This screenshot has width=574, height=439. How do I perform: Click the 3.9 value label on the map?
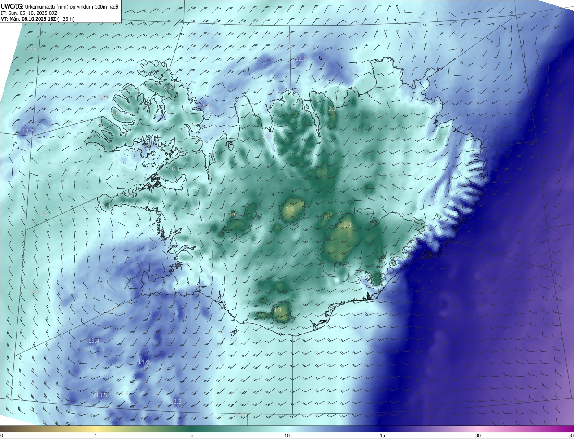pyautogui.click(x=332, y=109)
